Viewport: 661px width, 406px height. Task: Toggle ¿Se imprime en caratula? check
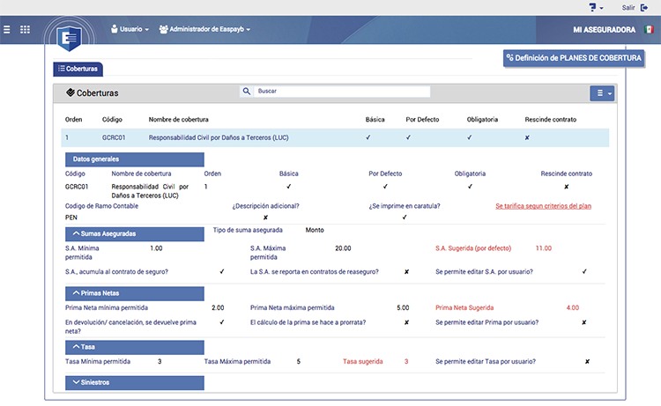coord(405,218)
